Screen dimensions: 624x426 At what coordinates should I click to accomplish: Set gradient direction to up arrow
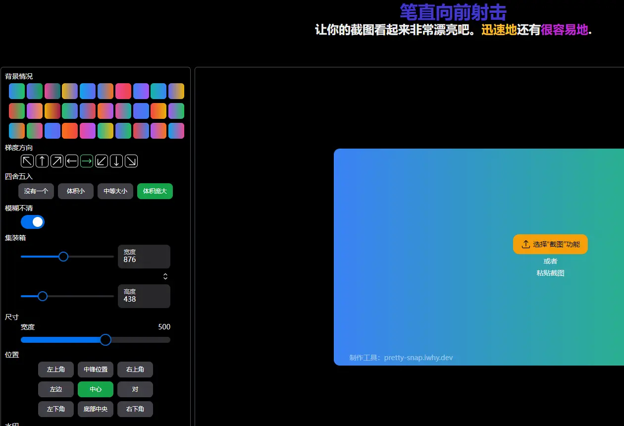42,161
